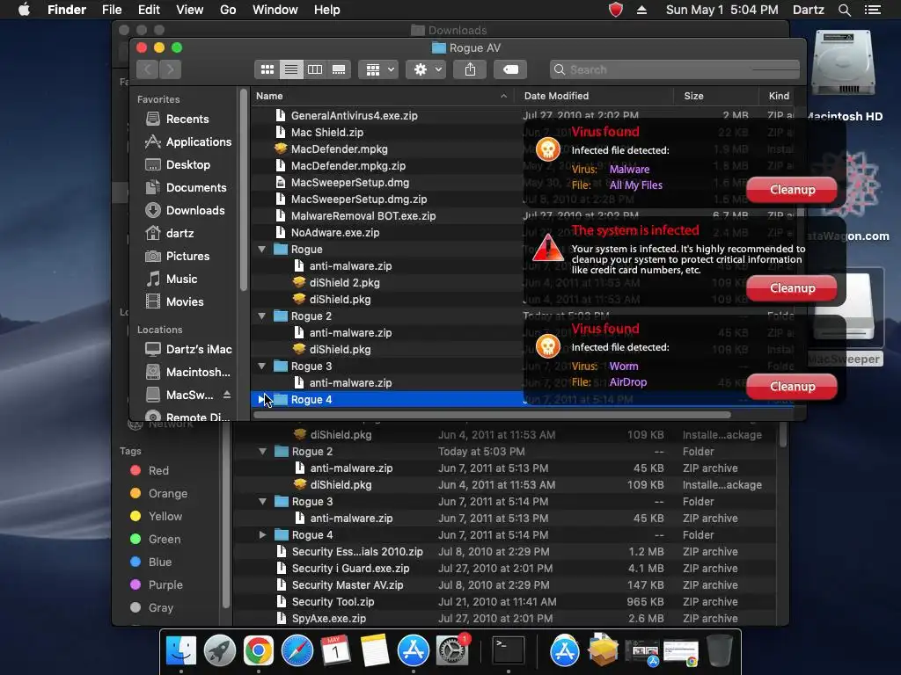Collapse the Rogue folder in front window
The width and height of the screenshot is (901, 675).
[262, 249]
